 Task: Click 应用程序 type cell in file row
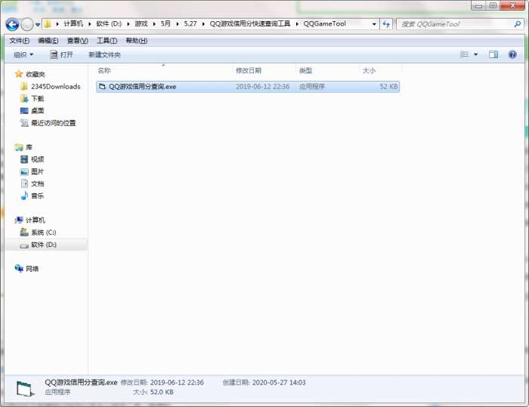coord(312,87)
